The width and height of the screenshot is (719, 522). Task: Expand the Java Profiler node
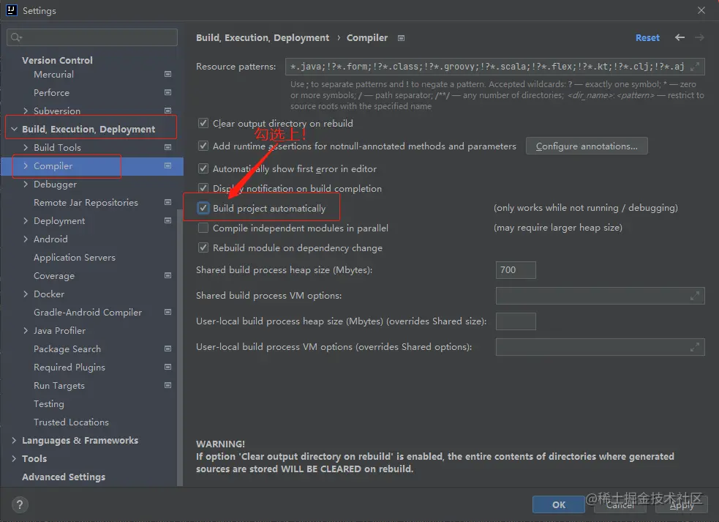coord(26,331)
